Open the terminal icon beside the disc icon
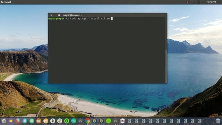Image resolution: width=222 pixels, height=125 pixels. tap(116, 121)
